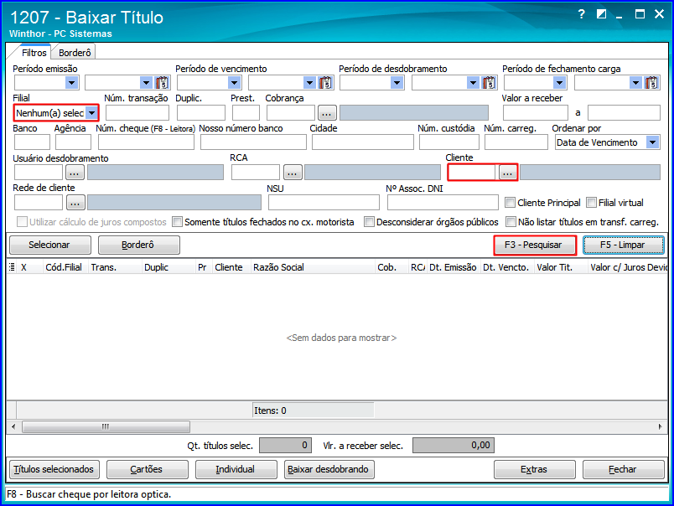The width and height of the screenshot is (674, 506).
Task: Click the Cartões button
Action: click(x=147, y=469)
